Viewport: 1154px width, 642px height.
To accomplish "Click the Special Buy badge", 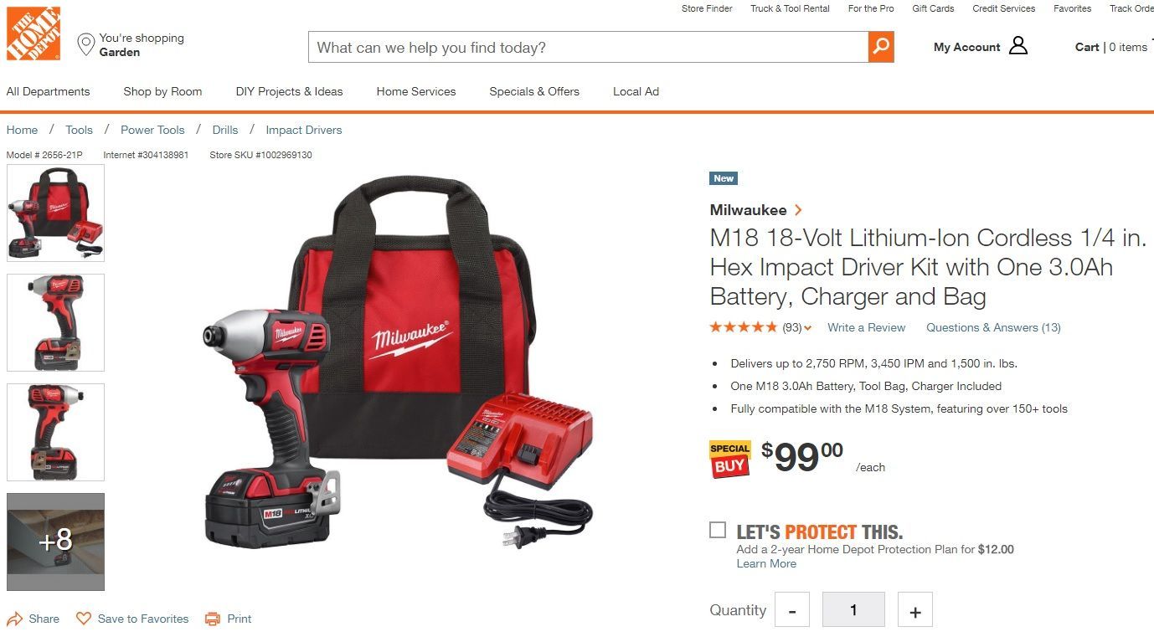I will point(730,459).
